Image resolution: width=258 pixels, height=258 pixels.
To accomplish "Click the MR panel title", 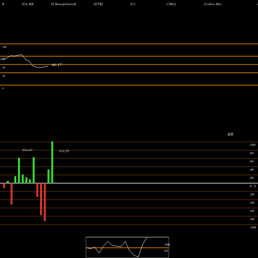I will pyautogui.click(x=230, y=134).
